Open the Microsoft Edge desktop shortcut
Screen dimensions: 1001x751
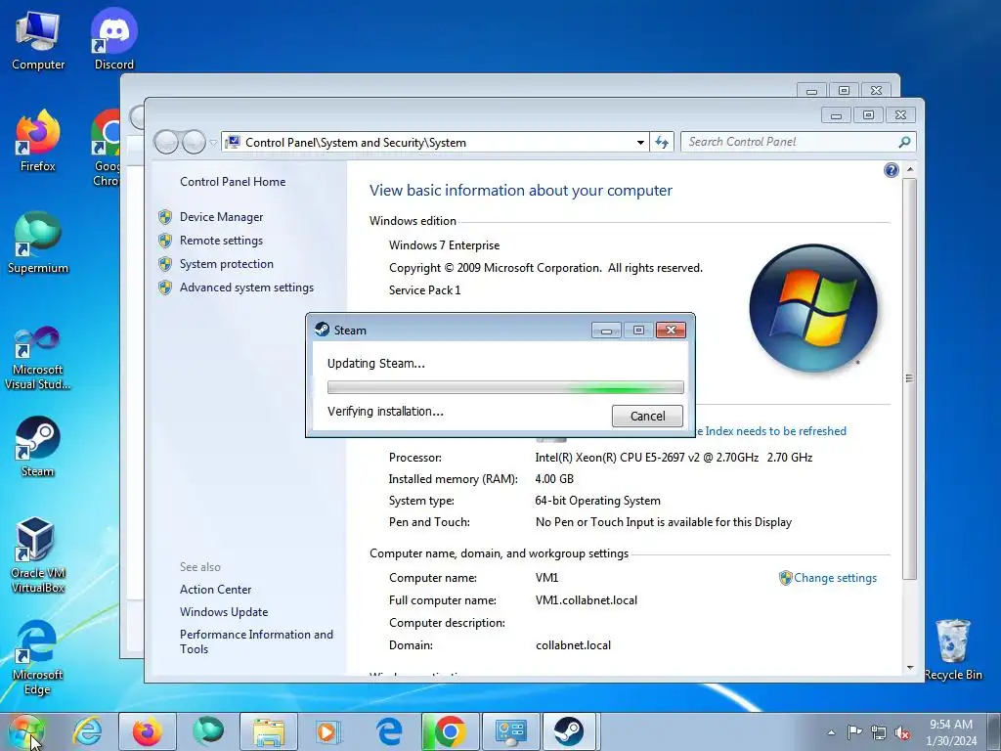tap(38, 656)
